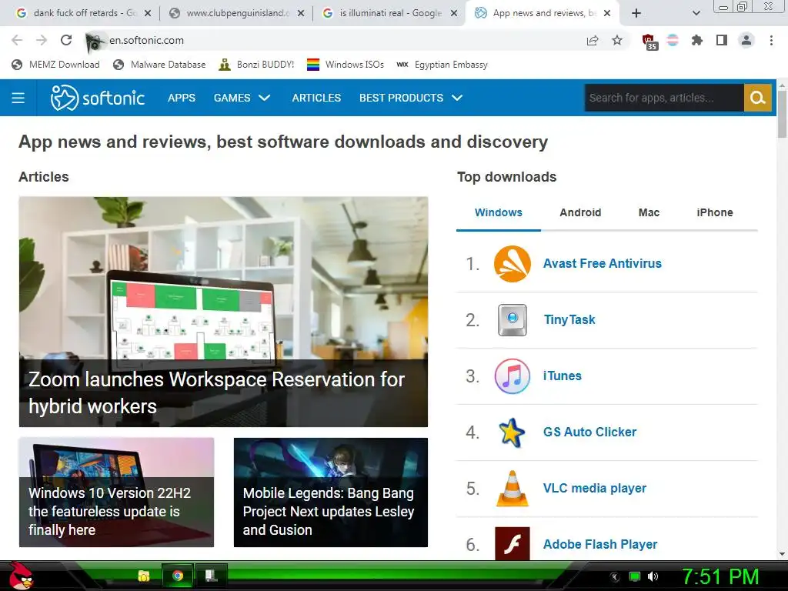
Task: Click the volume speaker tray icon
Action: pyautogui.click(x=653, y=576)
